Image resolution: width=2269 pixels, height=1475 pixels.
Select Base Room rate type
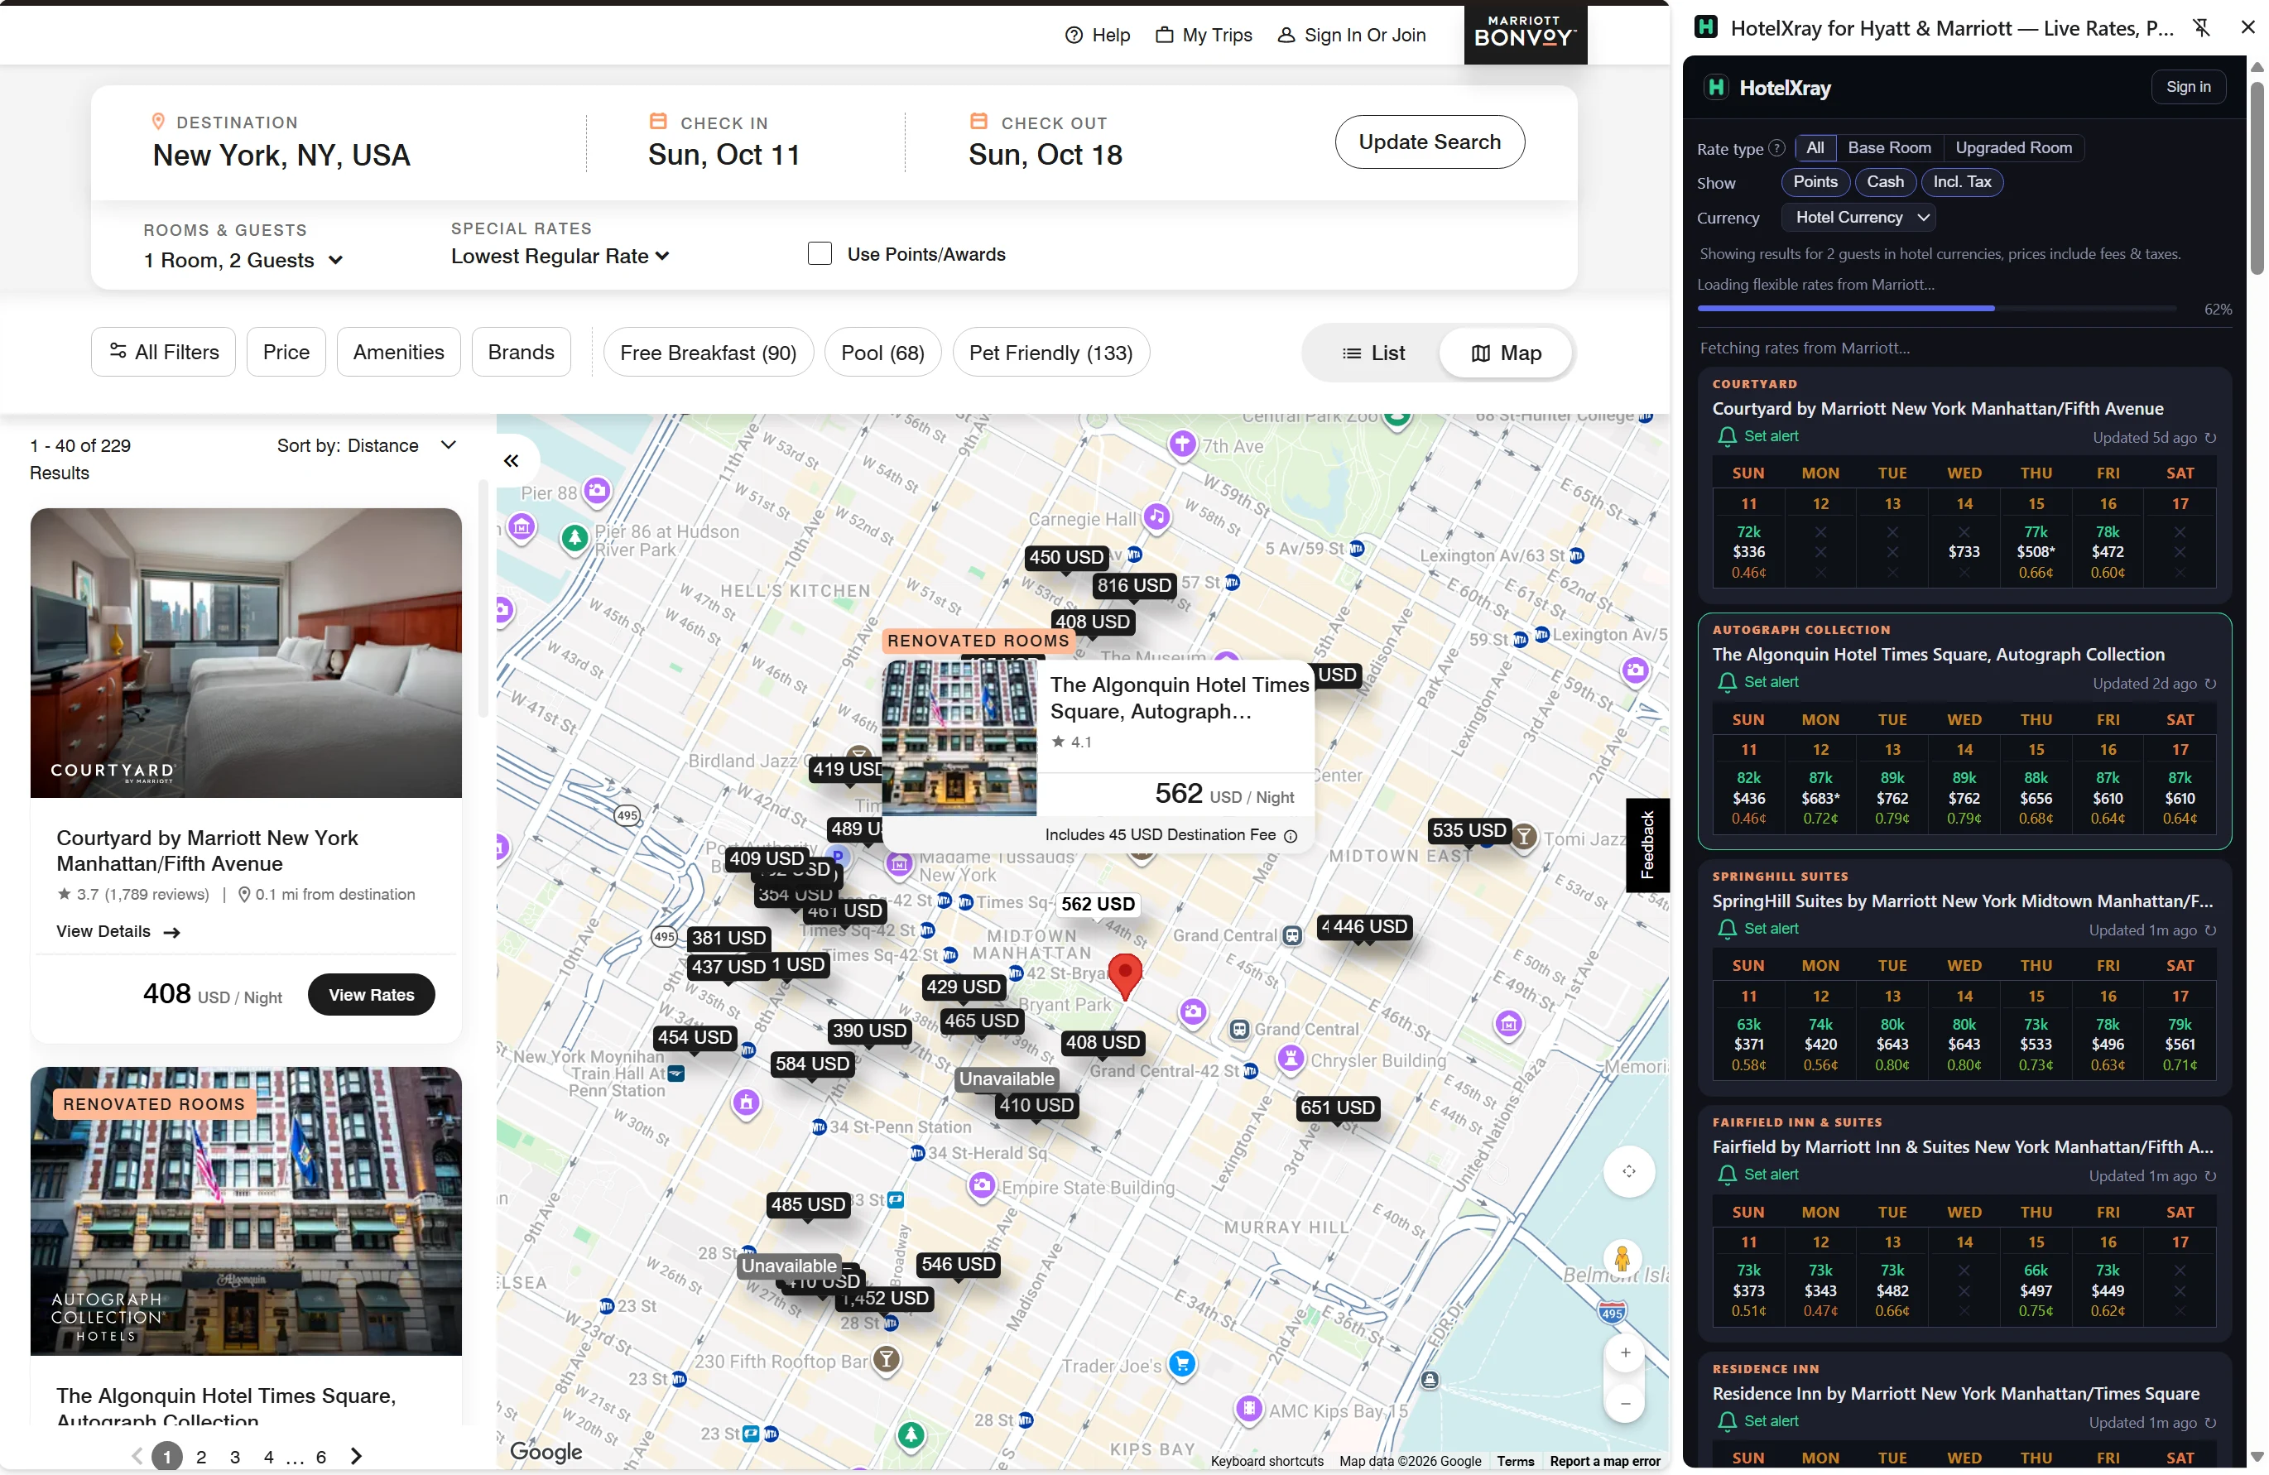coord(1888,148)
